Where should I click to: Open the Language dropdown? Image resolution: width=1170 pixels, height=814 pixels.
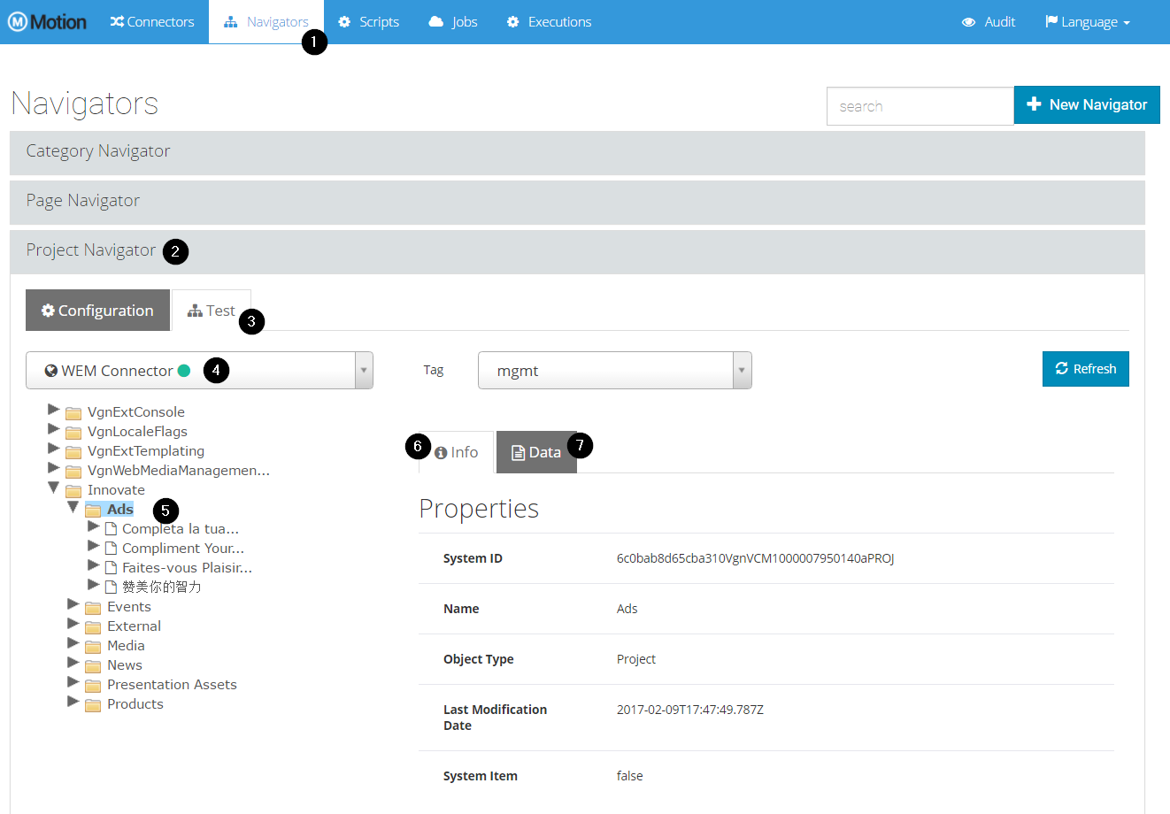[1088, 22]
